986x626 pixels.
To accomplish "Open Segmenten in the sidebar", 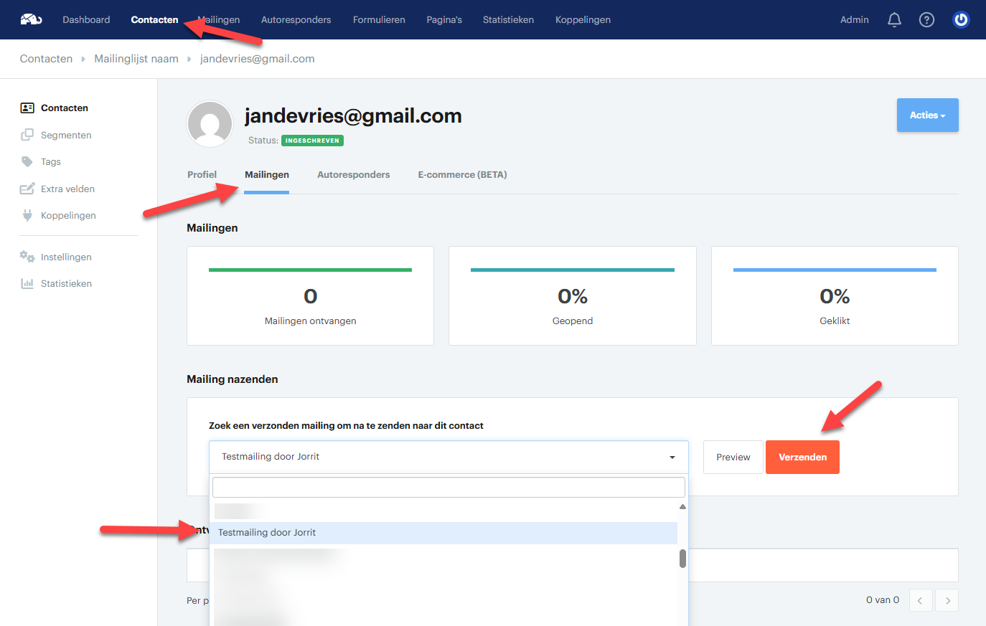I will [x=66, y=135].
